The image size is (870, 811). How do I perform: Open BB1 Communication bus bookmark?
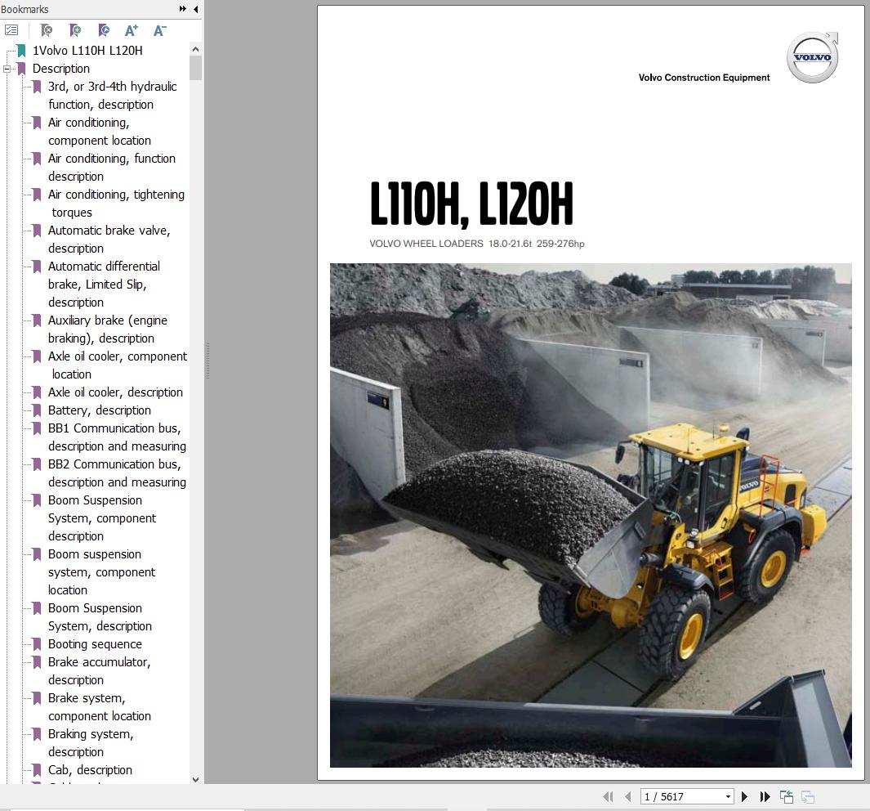coord(117,437)
